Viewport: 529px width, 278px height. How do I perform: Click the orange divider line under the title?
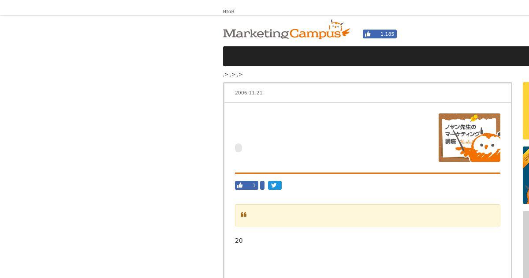(x=368, y=173)
